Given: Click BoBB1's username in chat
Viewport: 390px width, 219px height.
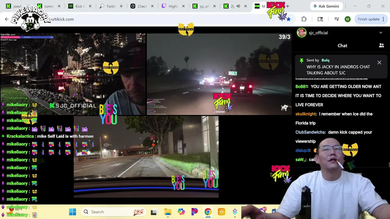Looking at the screenshot, I should pyautogui.click(x=302, y=86).
